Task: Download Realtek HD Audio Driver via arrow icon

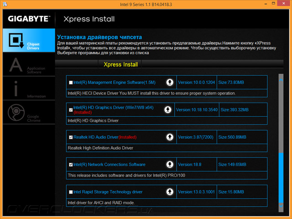Action: pyautogui.click(x=170, y=137)
